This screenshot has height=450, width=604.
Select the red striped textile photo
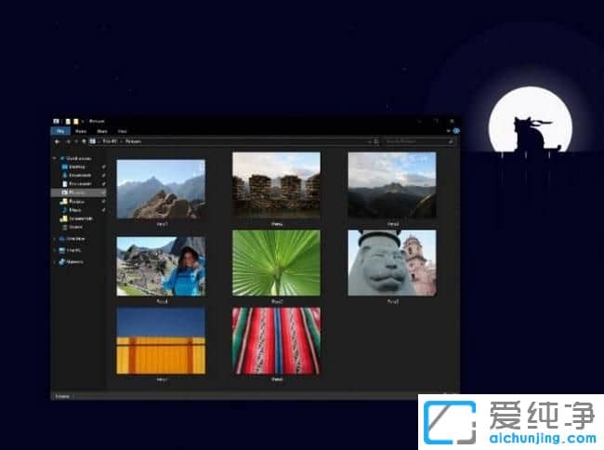click(276, 340)
